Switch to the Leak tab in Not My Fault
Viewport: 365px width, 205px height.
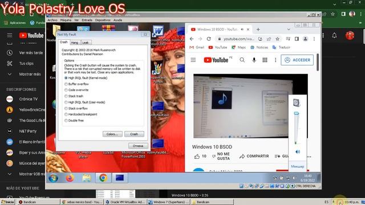(86, 43)
